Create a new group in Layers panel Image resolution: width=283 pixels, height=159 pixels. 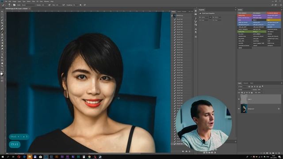coord(273,153)
